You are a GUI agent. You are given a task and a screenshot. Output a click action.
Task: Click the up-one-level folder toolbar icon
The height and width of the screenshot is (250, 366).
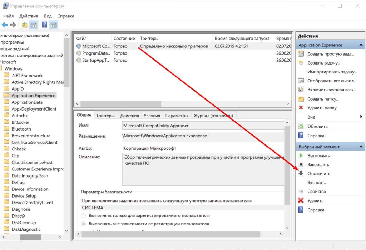25,25
